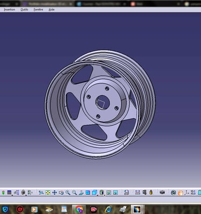Select the Pan view tool
Screen dimensions: 201x214
click(x=55, y=193)
